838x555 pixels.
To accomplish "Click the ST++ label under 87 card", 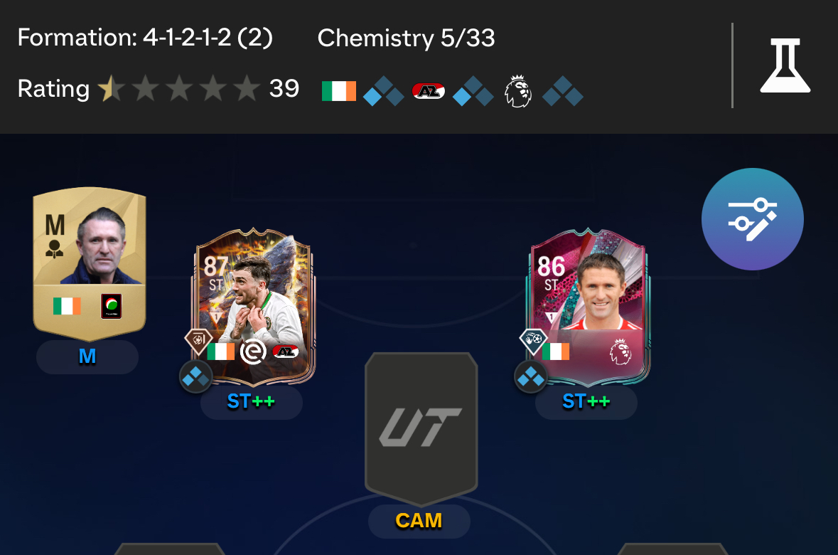I will (251, 401).
